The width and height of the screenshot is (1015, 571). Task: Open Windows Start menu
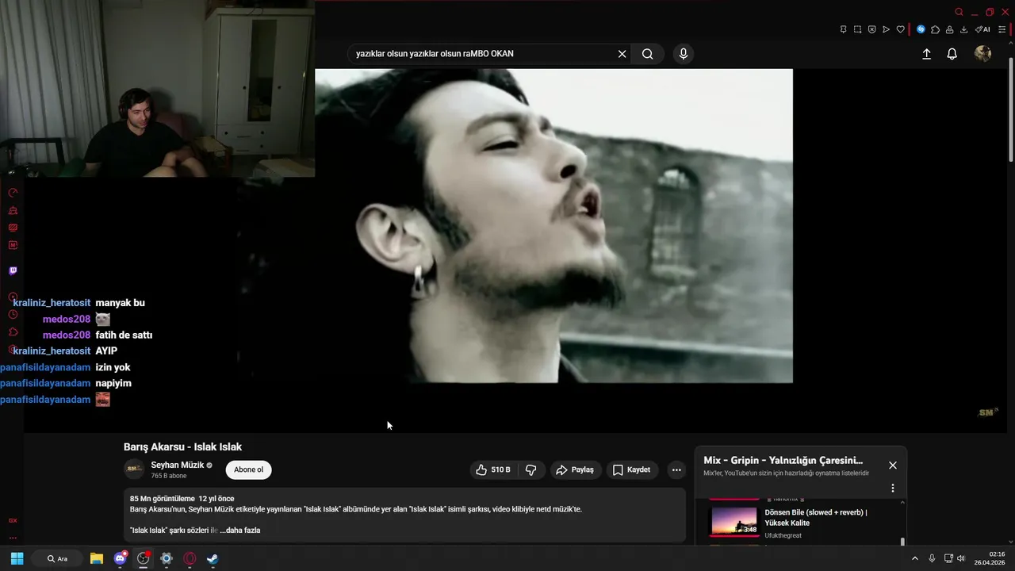pyautogui.click(x=17, y=558)
